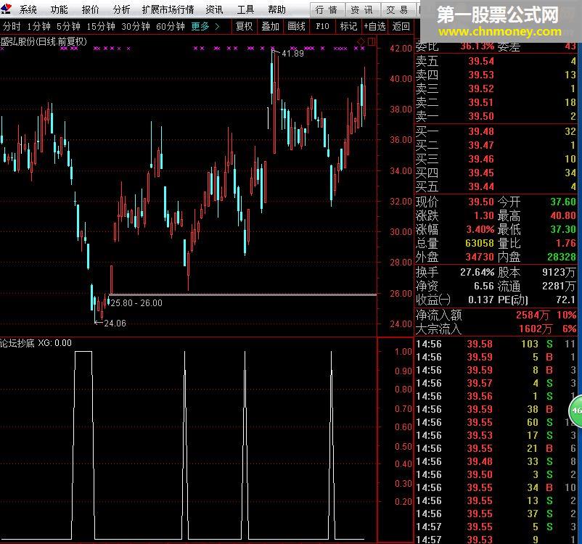Click the 最高 value 40.80
Image resolution: width=582 pixels, height=544 pixels.
[x=563, y=215]
